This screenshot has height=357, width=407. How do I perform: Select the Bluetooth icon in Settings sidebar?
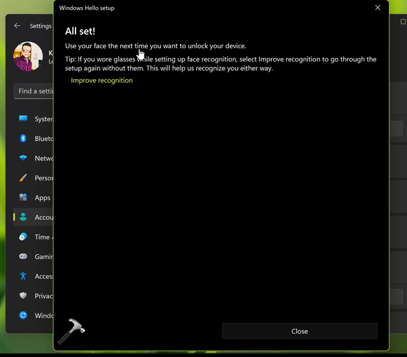pyautogui.click(x=23, y=138)
